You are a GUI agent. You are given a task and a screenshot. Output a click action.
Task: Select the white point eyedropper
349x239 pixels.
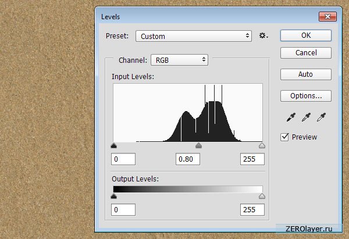click(321, 117)
